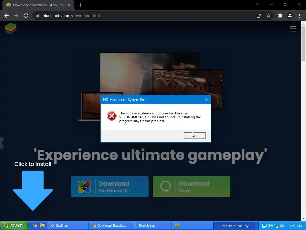
Task: Click the BlueStacks taskbar item
Action: (x=192, y=226)
